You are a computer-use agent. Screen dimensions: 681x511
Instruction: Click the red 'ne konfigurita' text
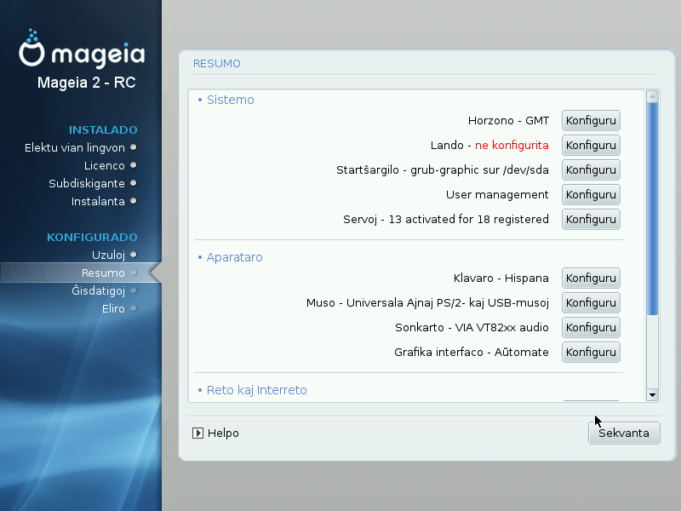pos(512,145)
